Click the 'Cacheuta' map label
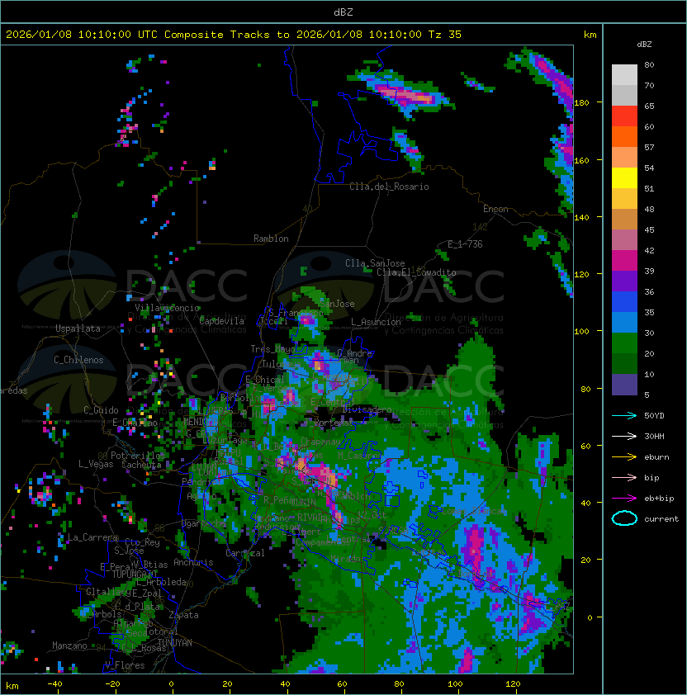 (x=141, y=465)
